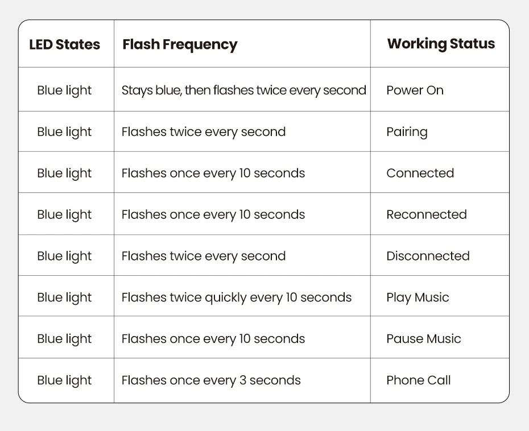Click "Flashes twice quickly every 10 seconds"

(236, 297)
